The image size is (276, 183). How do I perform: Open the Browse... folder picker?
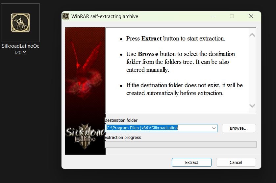tap(239, 128)
